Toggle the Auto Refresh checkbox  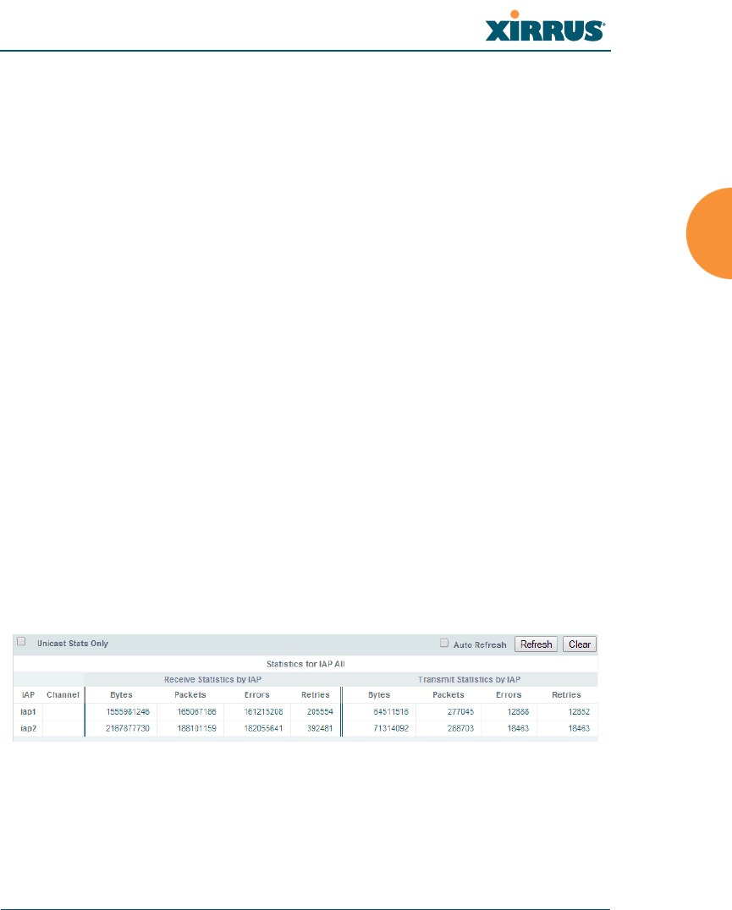444,643
